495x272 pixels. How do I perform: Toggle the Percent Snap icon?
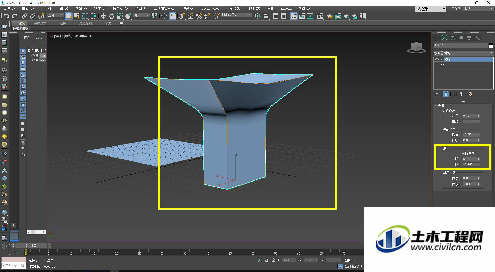pyautogui.click(x=199, y=16)
